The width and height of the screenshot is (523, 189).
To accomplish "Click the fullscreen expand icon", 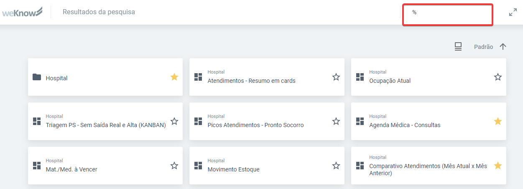I will click(x=513, y=13).
